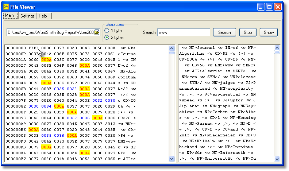The height and width of the screenshot is (171, 289).
Task: Click word Algorithms in text pane
Action: coord(192,54)
